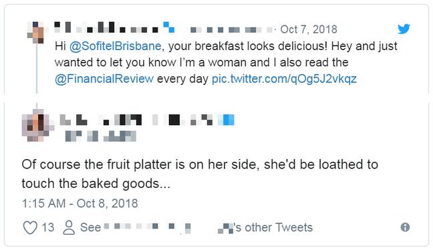Click the quoted tweet author's blurred handle
Image resolution: width=433 pixels, height=250 pixels.
pyautogui.click(x=231, y=29)
